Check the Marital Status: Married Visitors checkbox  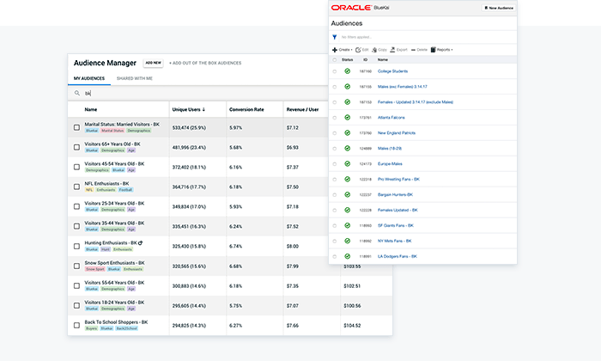coord(76,127)
